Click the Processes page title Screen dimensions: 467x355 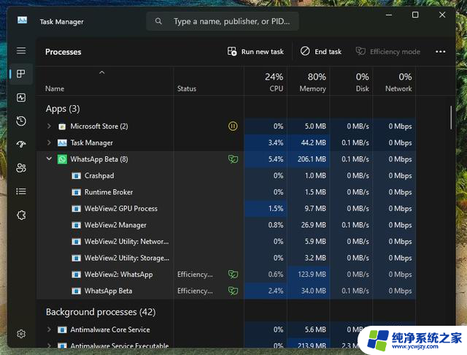coord(63,52)
